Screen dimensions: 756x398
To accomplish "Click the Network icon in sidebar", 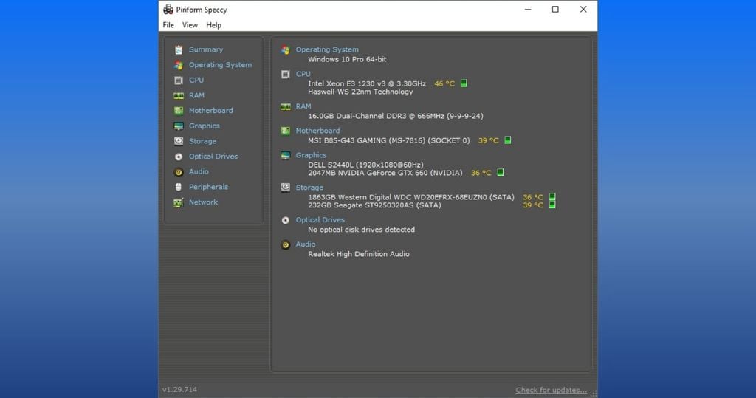I will [x=179, y=202].
